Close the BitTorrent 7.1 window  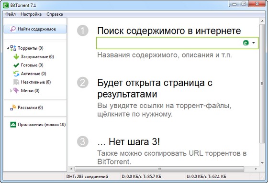(x=257, y=4)
